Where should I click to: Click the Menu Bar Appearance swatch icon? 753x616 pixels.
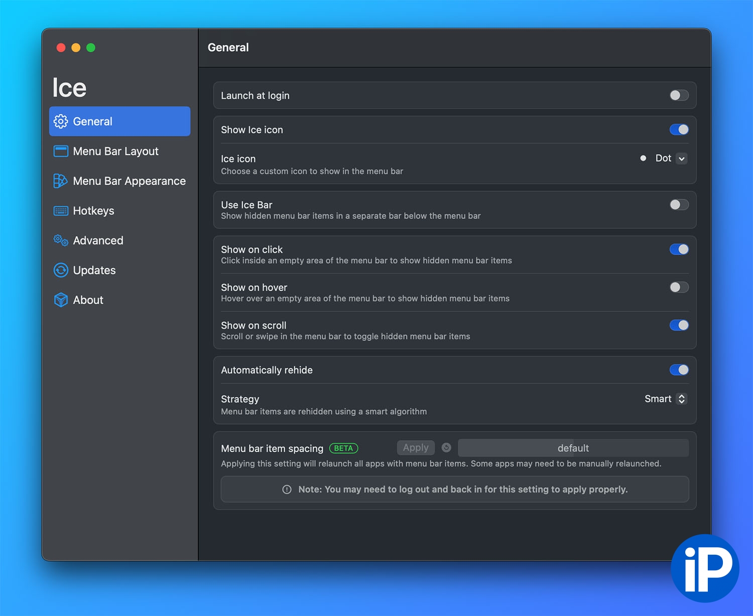pos(60,181)
